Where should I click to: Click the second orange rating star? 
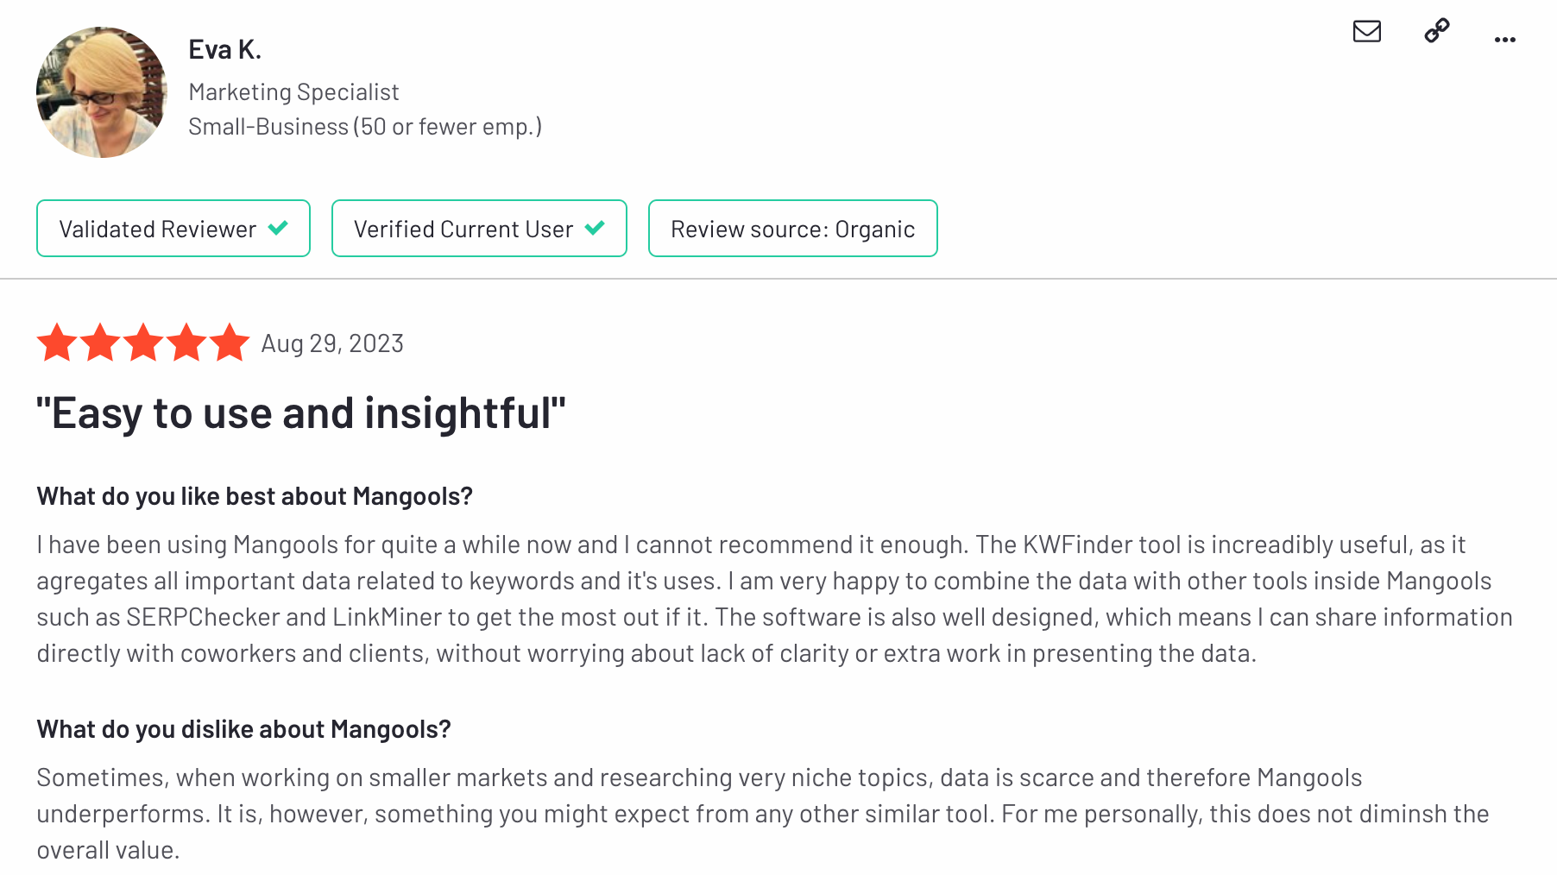click(100, 343)
